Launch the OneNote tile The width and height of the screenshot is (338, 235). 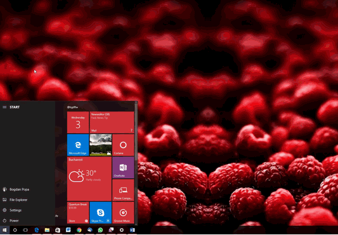123,167
